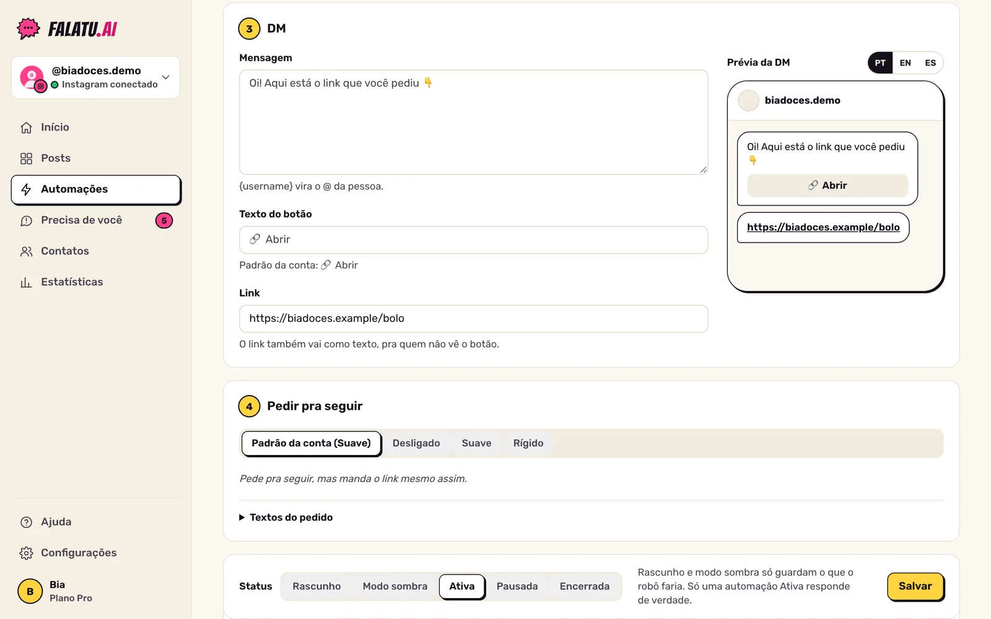Switch DM preview to EN
The height and width of the screenshot is (619, 991).
pos(905,63)
